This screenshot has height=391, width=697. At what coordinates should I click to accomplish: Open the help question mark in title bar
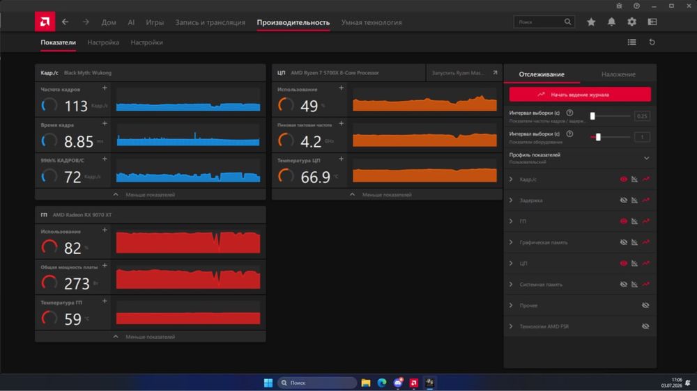(636, 6)
